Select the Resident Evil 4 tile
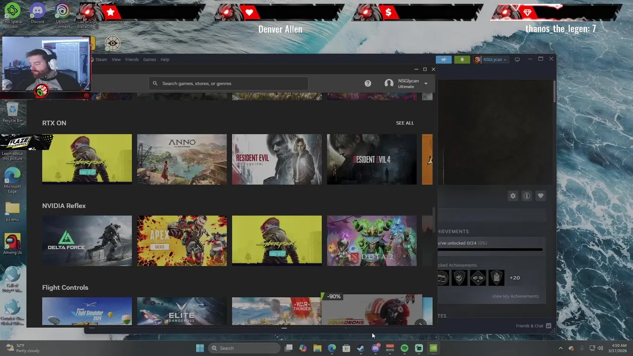633x356 pixels. (372, 159)
